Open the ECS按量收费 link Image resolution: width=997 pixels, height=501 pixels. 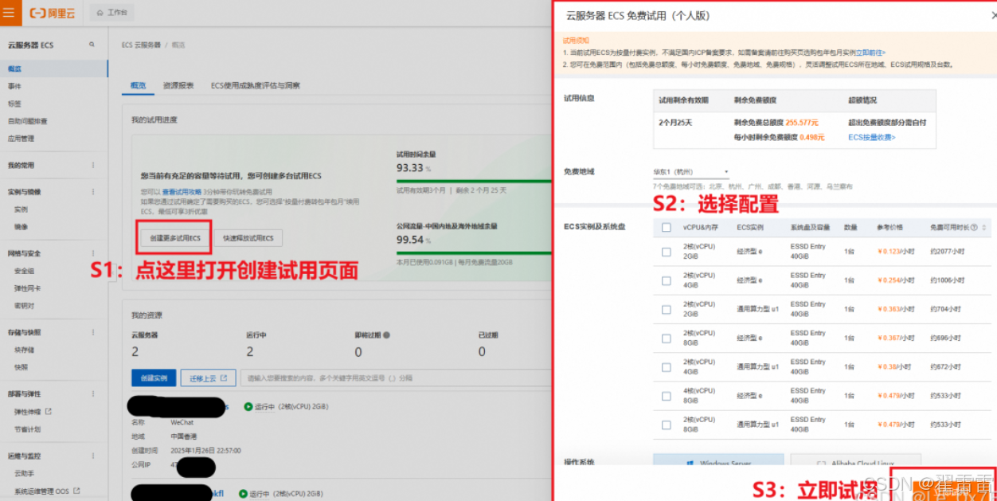click(x=871, y=137)
